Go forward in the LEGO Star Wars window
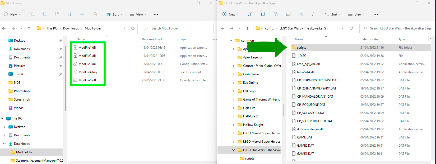Screen dimensions: 436x164 coord(232,28)
